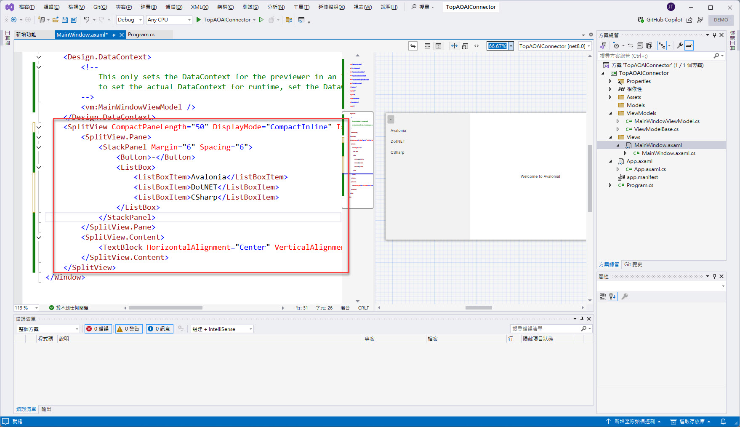The image size is (740, 427).
Task: Click the editor horizontal scrollbar thumb
Action: (165, 308)
